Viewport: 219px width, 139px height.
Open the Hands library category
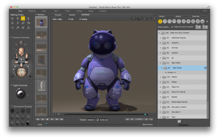click(179, 21)
